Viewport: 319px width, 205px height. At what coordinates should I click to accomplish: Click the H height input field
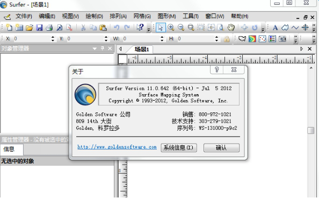(x=195, y=39)
